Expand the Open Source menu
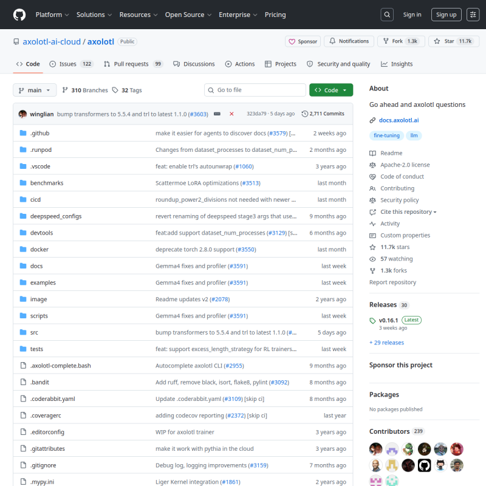 pyautogui.click(x=188, y=15)
